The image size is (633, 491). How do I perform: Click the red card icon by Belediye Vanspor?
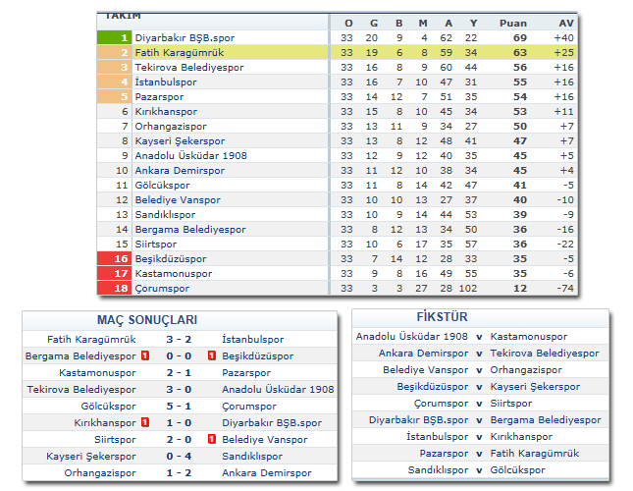pyautogui.click(x=212, y=439)
